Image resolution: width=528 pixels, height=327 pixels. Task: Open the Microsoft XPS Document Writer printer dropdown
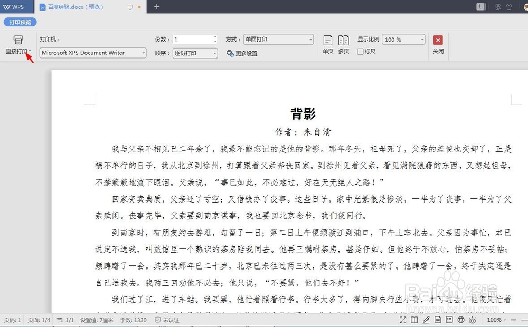coord(143,53)
